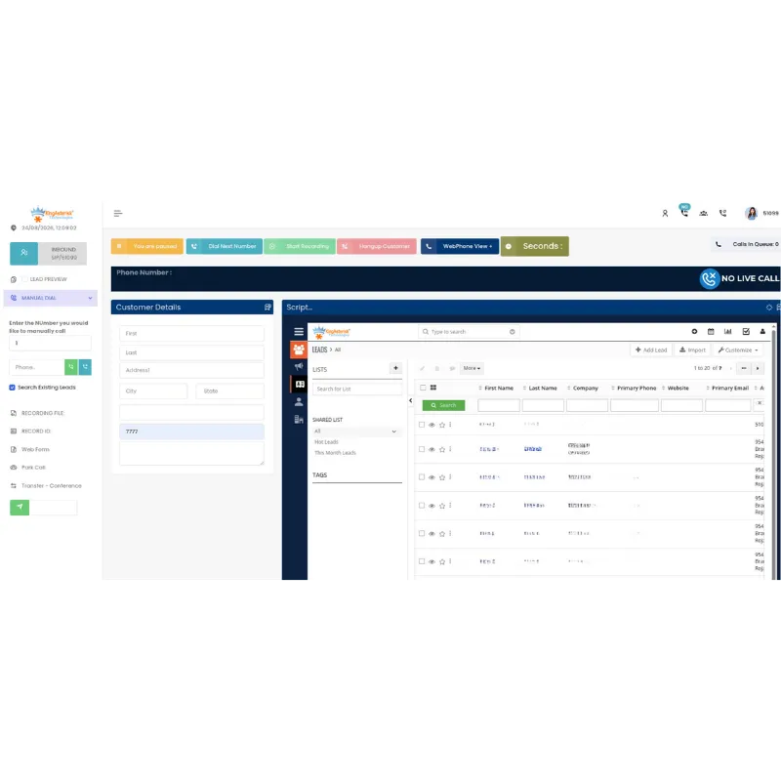
Task: Click the Hot Leads list link
Action: (x=326, y=442)
